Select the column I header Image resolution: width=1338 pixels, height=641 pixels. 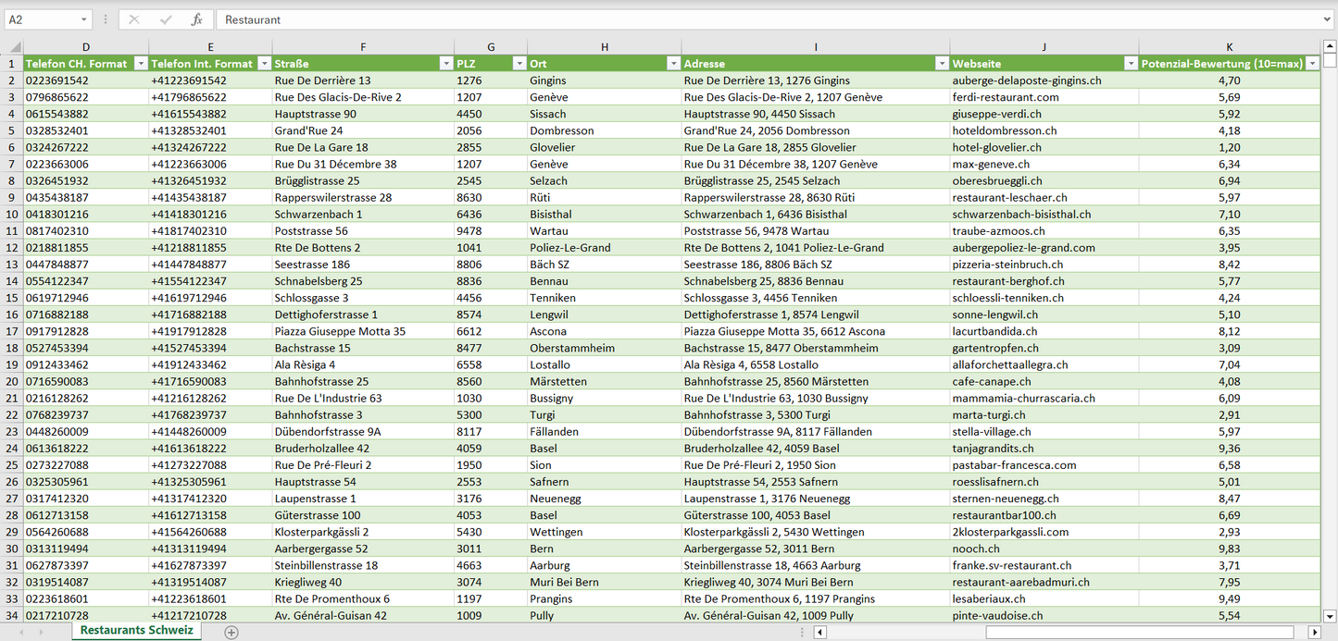point(815,47)
